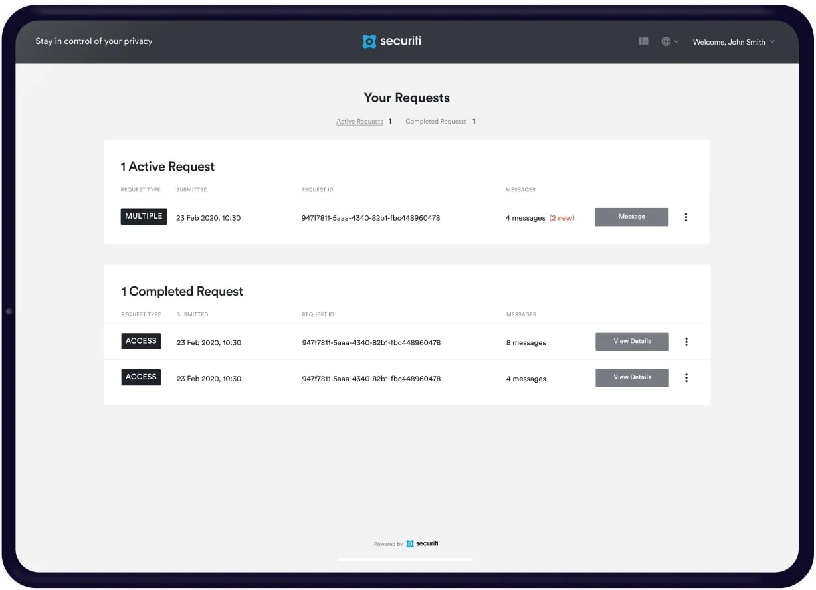The image size is (816, 590).
Task: Click the red "(2 new)" messages indicator
Action: 561,218
